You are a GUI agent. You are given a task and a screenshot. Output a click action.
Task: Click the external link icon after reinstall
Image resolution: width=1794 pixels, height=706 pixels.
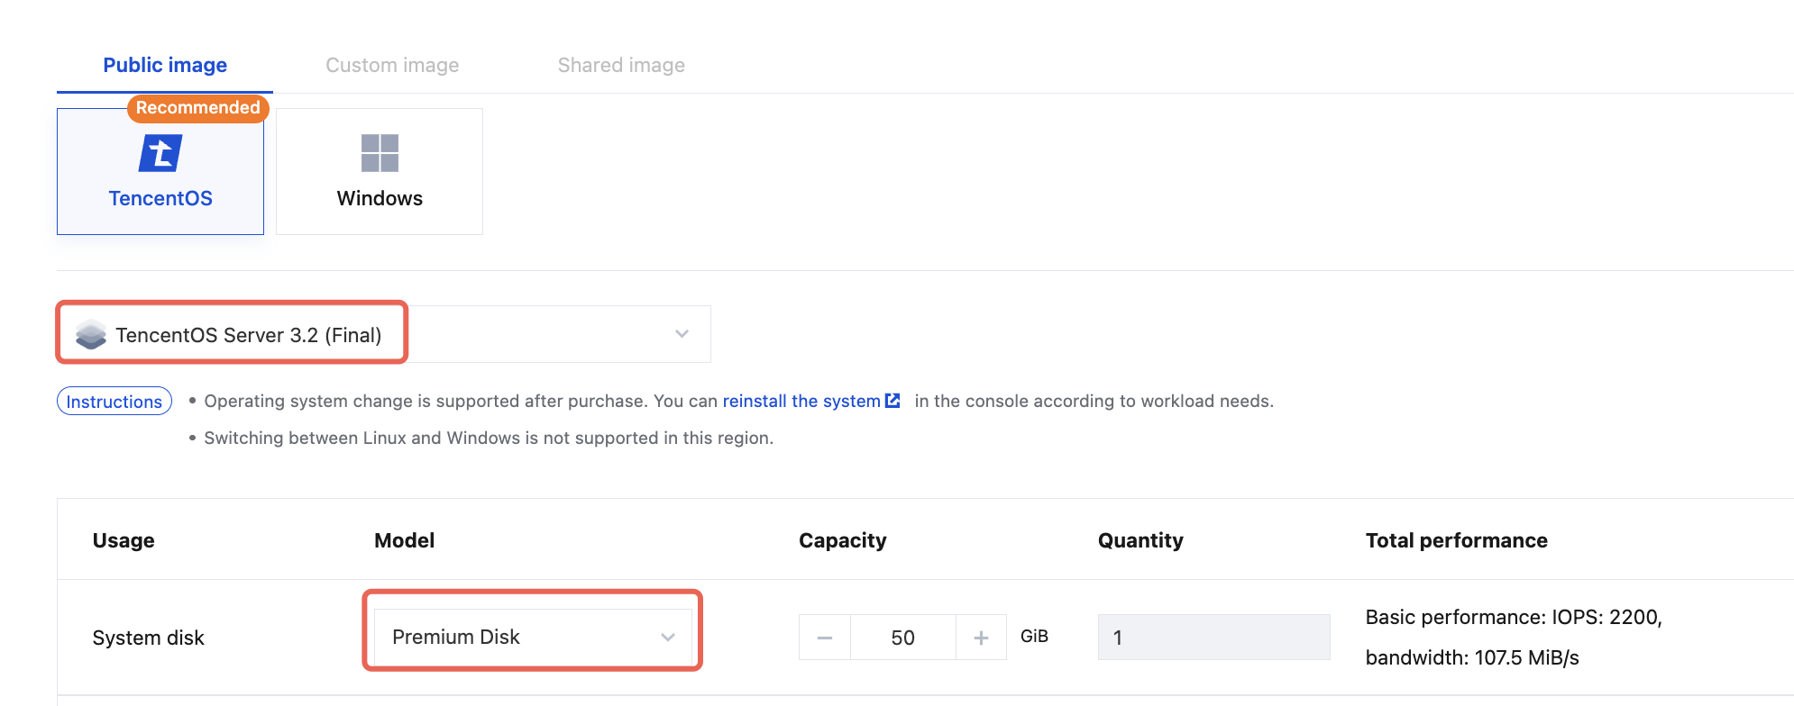click(x=892, y=401)
